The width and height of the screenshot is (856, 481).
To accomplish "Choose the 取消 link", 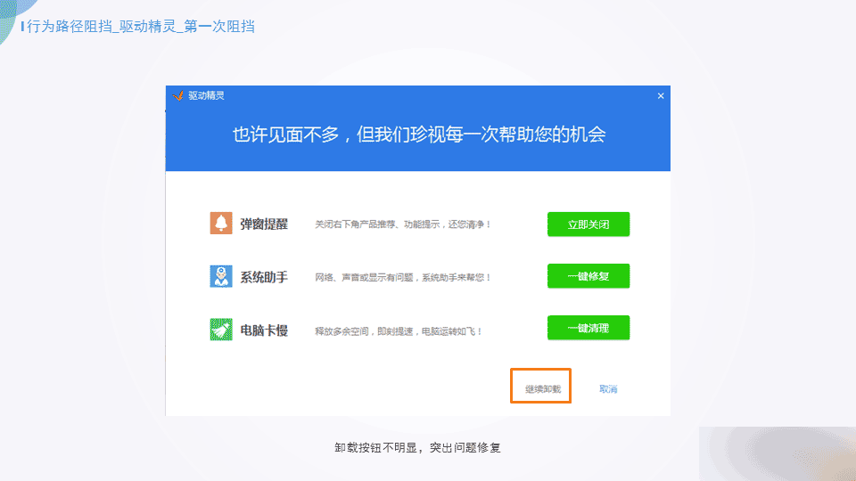I will point(608,389).
